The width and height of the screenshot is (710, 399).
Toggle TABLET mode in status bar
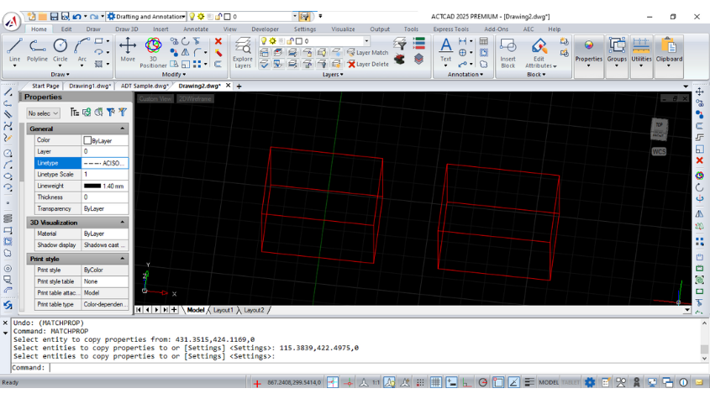(x=571, y=382)
